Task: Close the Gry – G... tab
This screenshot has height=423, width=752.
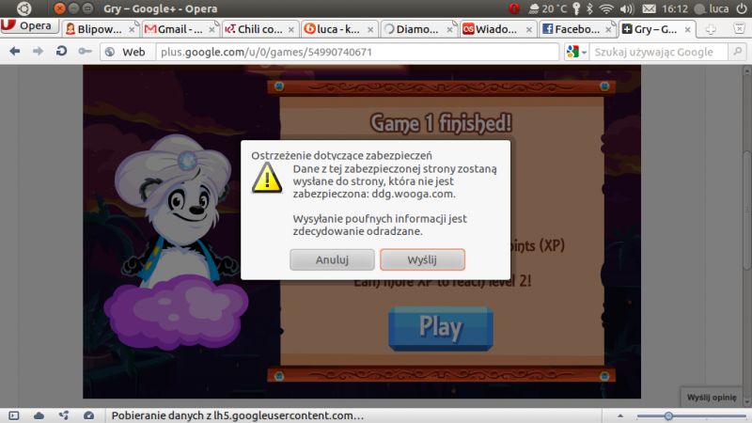Action: (x=688, y=30)
